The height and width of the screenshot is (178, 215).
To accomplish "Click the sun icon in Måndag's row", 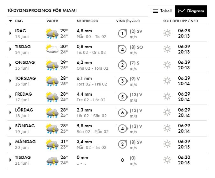I will 167,144.
